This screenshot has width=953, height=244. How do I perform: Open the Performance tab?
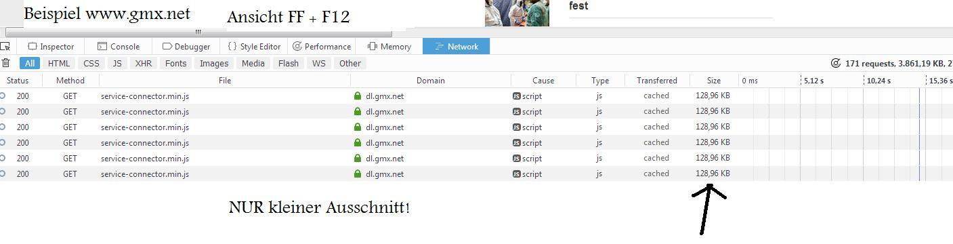(x=322, y=46)
